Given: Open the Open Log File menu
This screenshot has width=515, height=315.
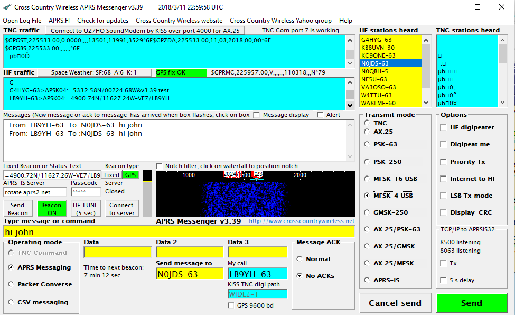Looking at the screenshot, I should coord(22,21).
